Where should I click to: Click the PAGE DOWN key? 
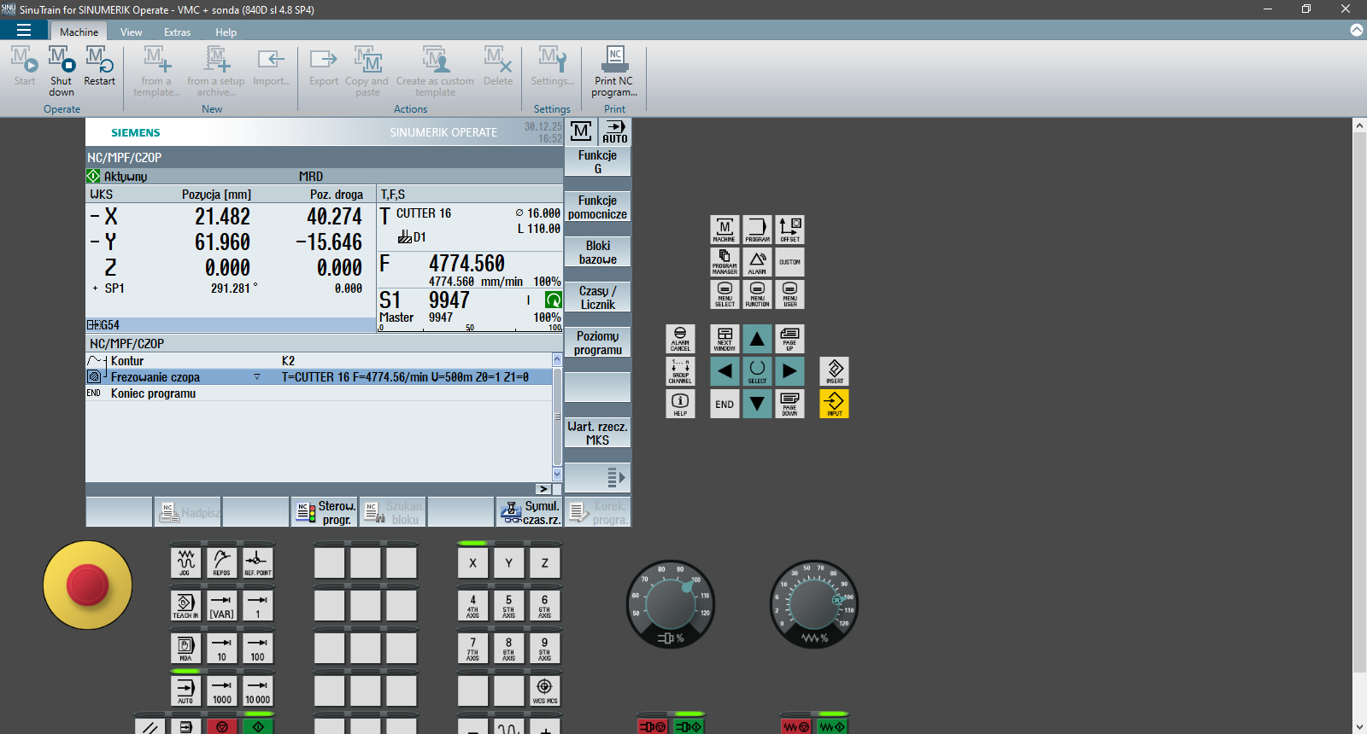(x=789, y=404)
